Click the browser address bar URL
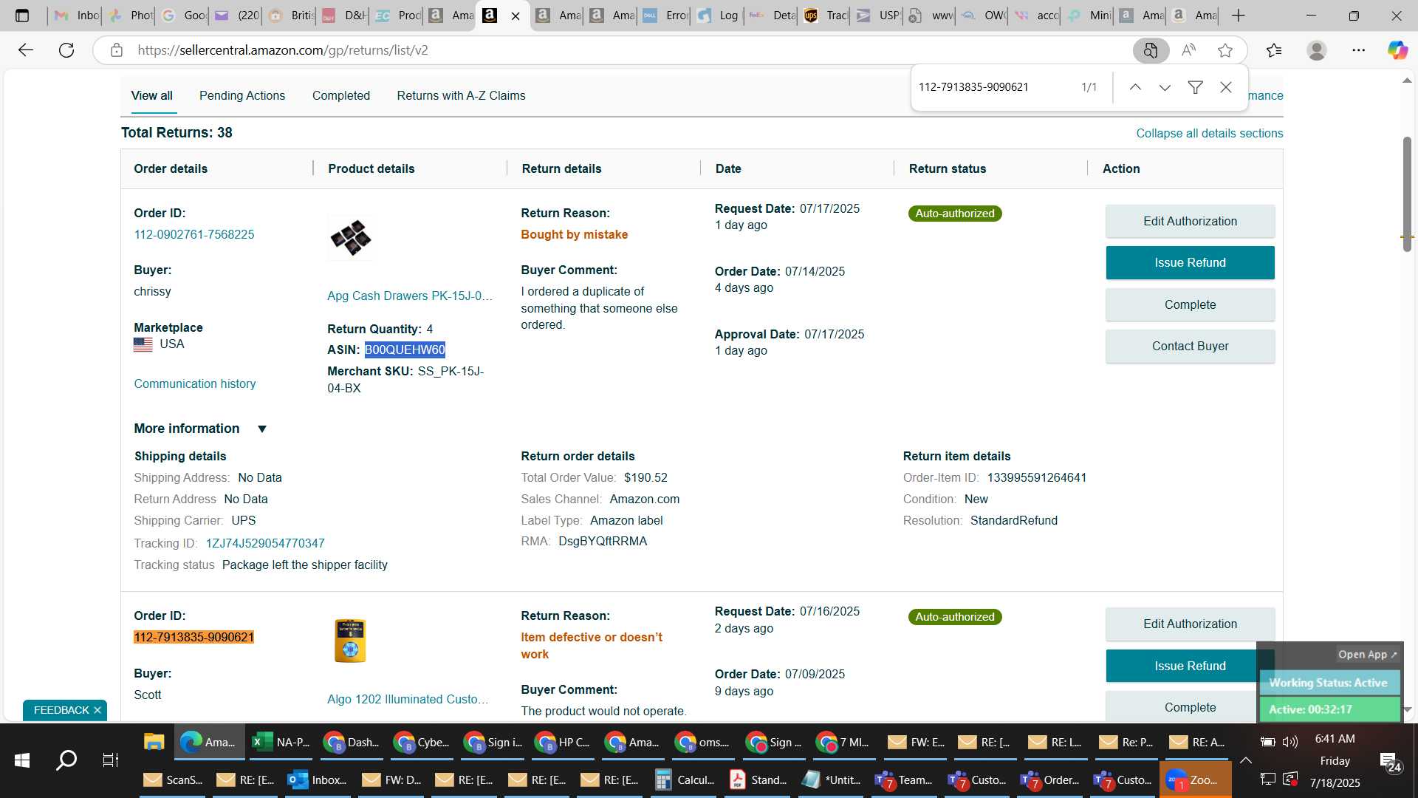This screenshot has height=798, width=1418. [283, 50]
